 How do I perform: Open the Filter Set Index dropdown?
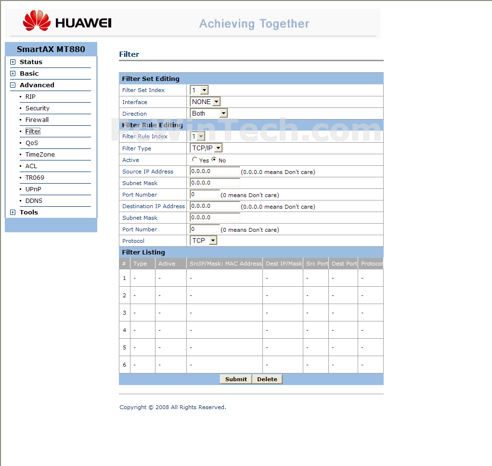click(x=199, y=90)
